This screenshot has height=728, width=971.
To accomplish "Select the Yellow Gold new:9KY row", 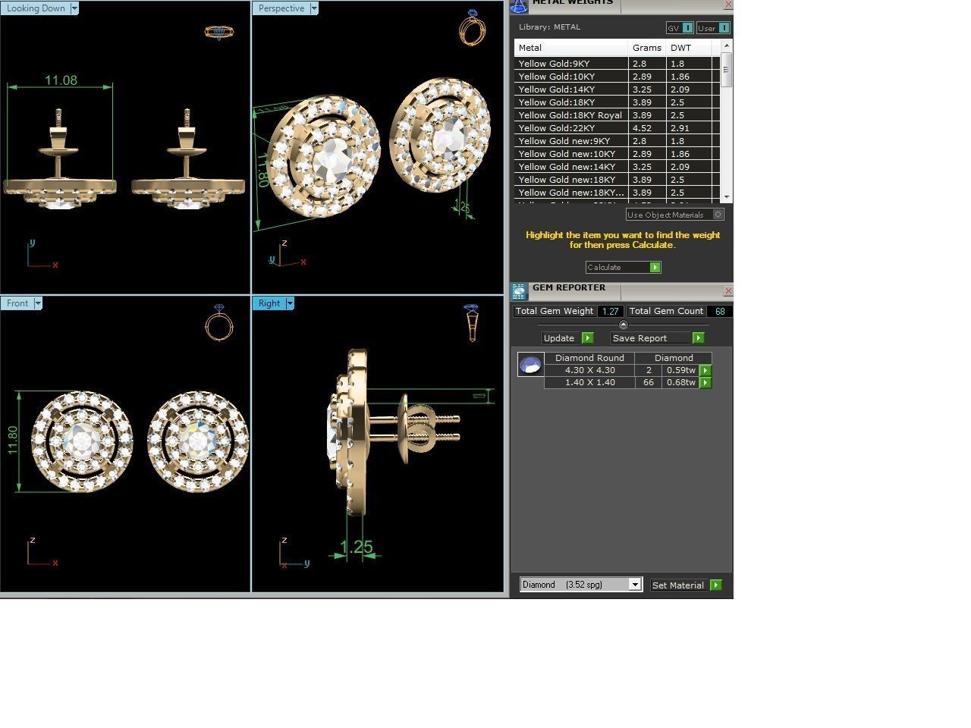I will [x=617, y=141].
